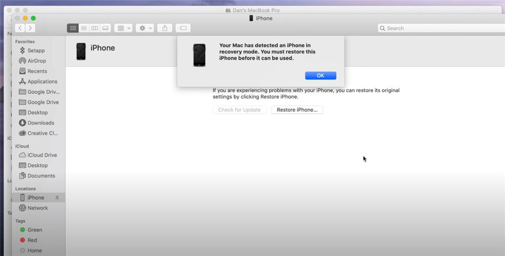Screen dimensions: 505x256
Task: Click the Favorites section header
Action: click(x=25, y=41)
